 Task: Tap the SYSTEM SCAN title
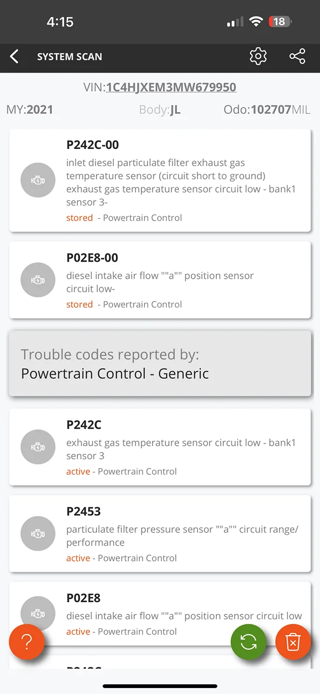pyautogui.click(x=69, y=57)
